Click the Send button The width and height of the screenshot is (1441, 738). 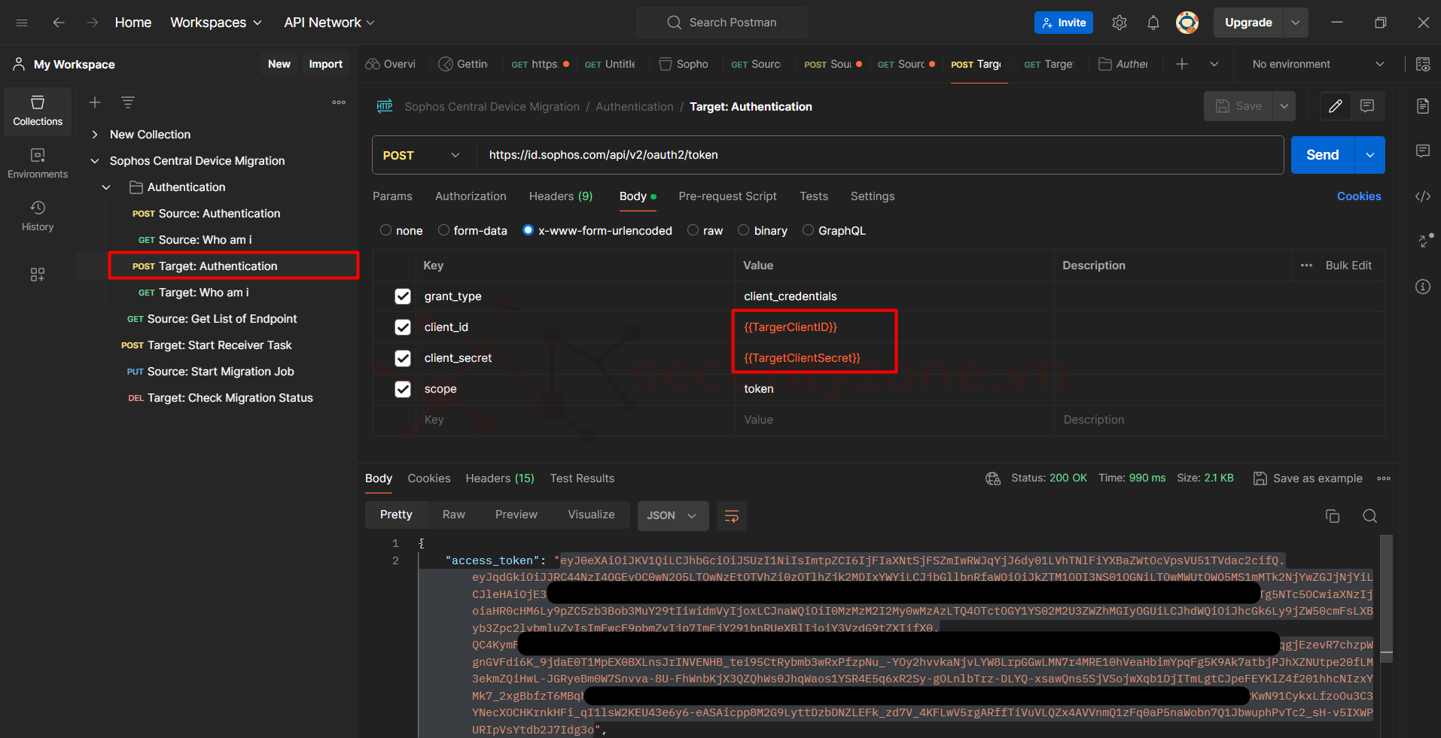pos(1323,155)
